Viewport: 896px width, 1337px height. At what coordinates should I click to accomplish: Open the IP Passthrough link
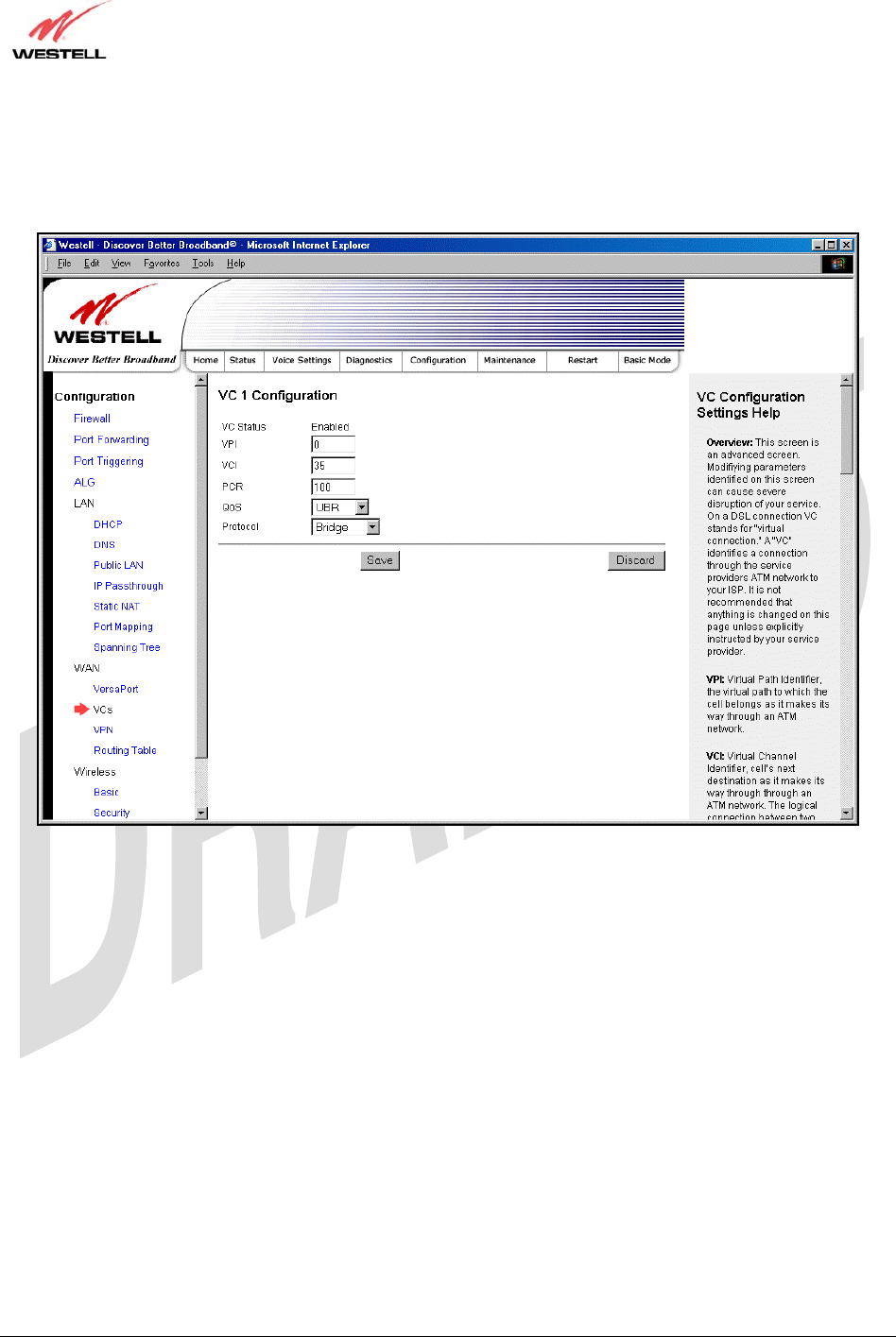point(129,586)
